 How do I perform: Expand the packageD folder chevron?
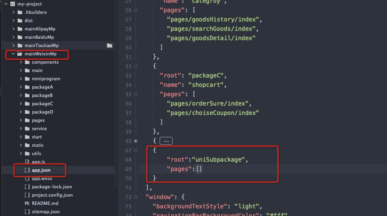(x=21, y=112)
